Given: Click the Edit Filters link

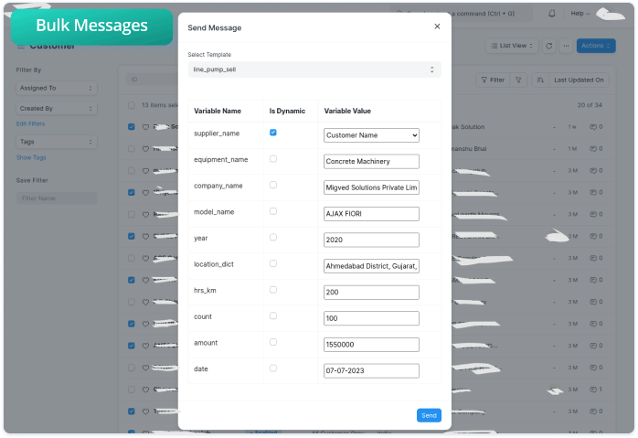Looking at the screenshot, I should [x=30, y=123].
